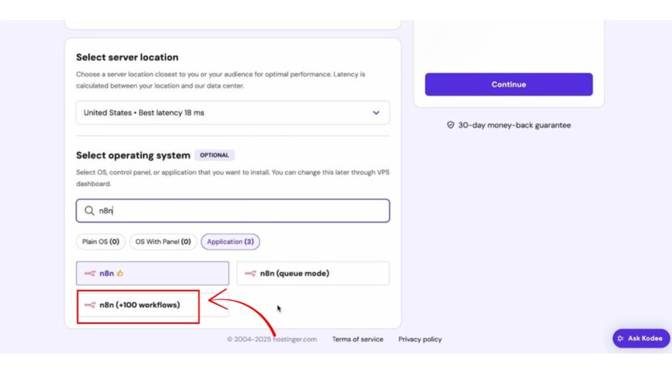
Task: Switch to the Plain OS filter tab
Action: 100,241
